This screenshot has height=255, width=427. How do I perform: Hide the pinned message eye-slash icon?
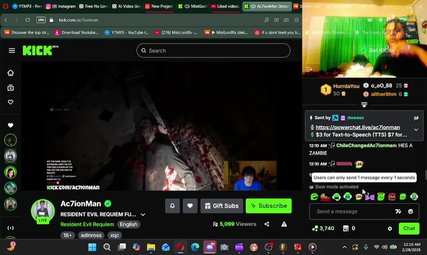[x=416, y=118]
